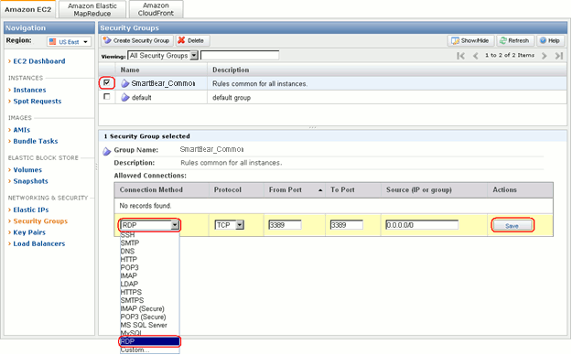572x355 pixels.
Task: Open the All Security Groups viewing dropdown
Action: click(163, 56)
